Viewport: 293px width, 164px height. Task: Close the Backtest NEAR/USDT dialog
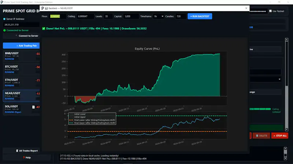click(x=246, y=8)
